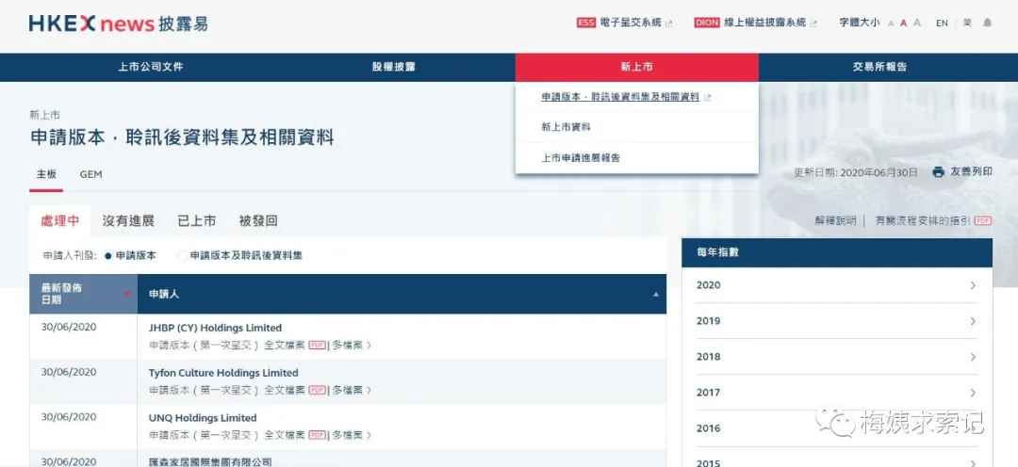Viewport: 1018px width, 467px height.
Task: Click external link icon in 申請版本 dropdown item
Action: click(x=708, y=98)
